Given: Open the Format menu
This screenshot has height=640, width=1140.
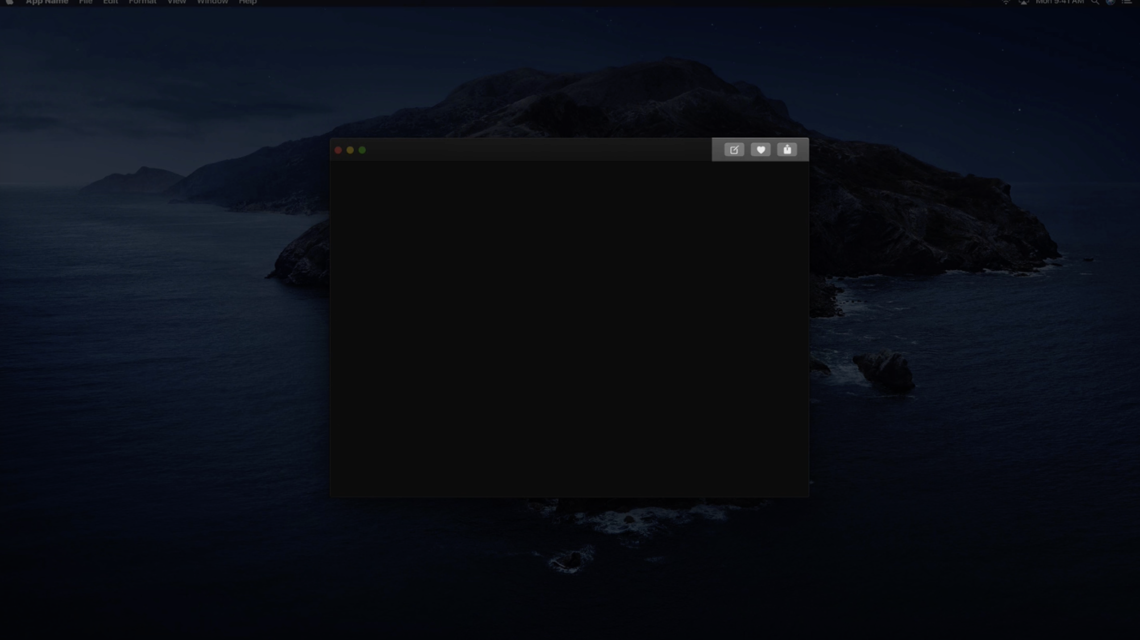Looking at the screenshot, I should (142, 2).
